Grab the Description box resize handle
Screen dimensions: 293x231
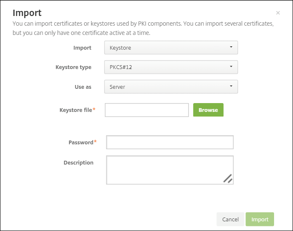tap(228, 179)
